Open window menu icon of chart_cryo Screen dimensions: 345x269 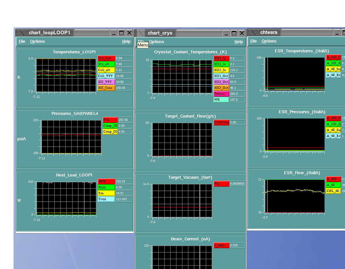click(141, 33)
